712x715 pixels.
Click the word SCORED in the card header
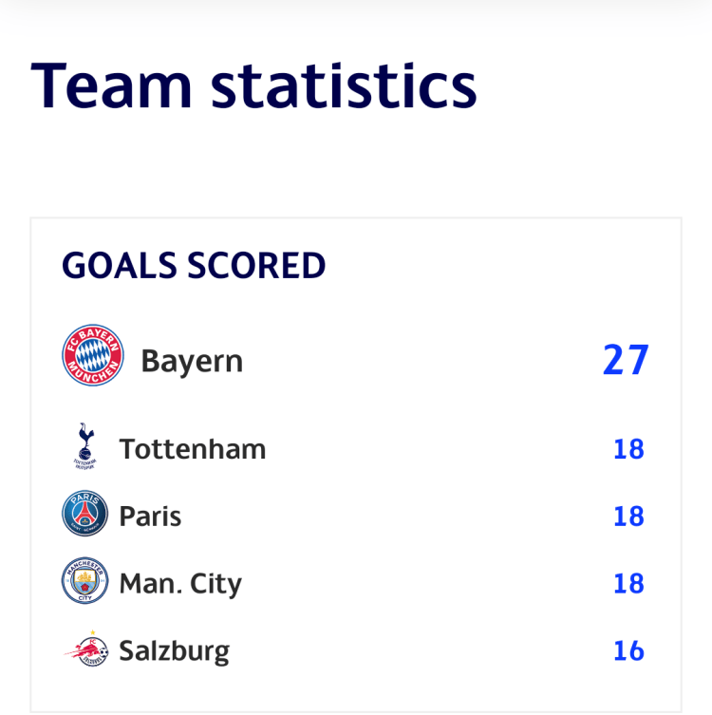(x=256, y=267)
